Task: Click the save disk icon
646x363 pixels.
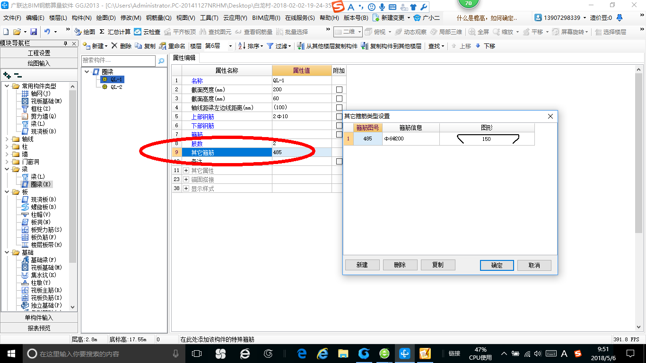Action: point(34,32)
